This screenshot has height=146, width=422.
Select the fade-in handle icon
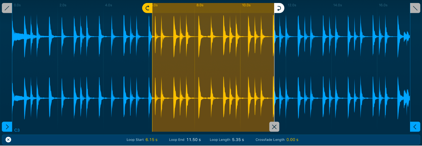point(7,8)
